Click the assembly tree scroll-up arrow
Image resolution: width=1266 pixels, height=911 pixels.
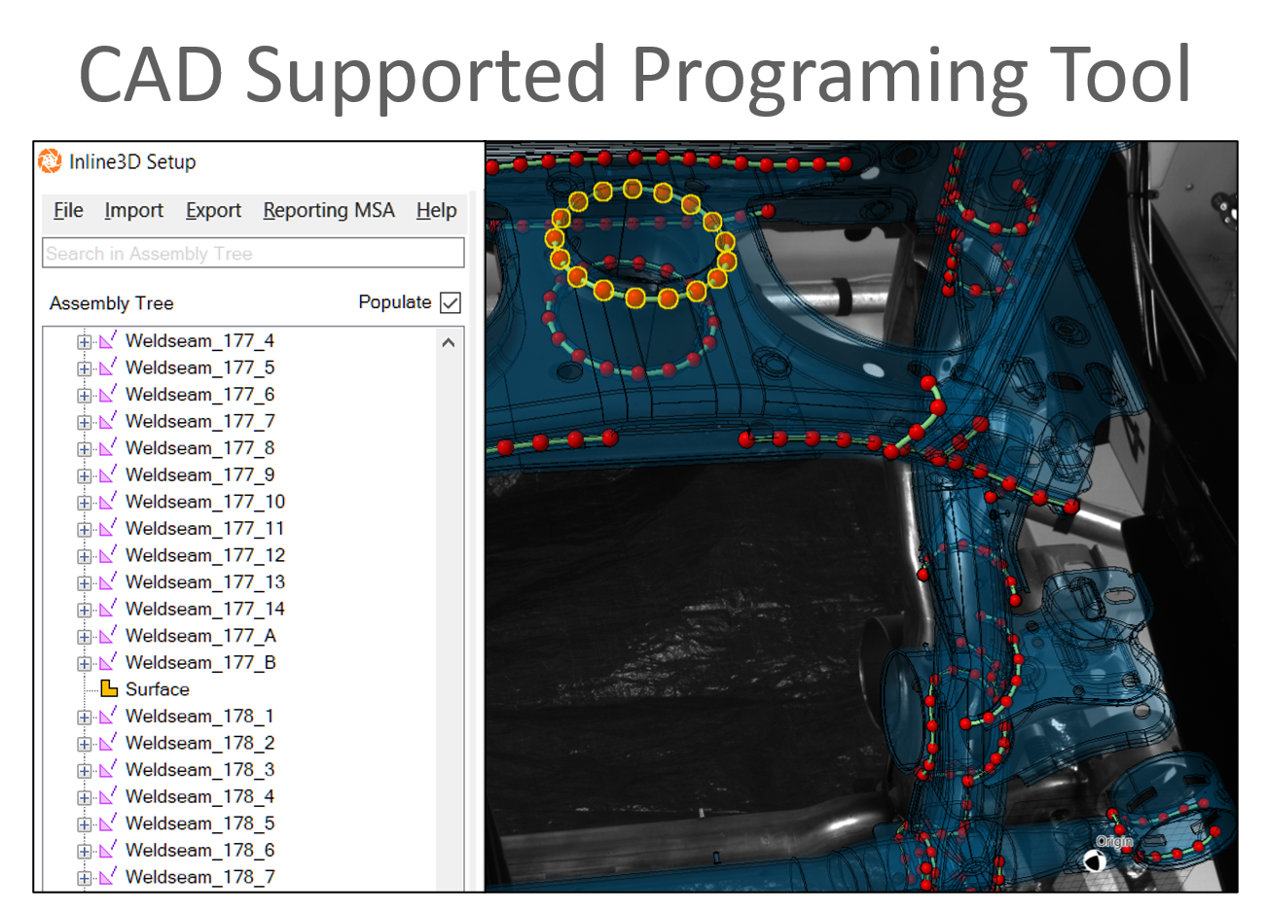(x=449, y=342)
